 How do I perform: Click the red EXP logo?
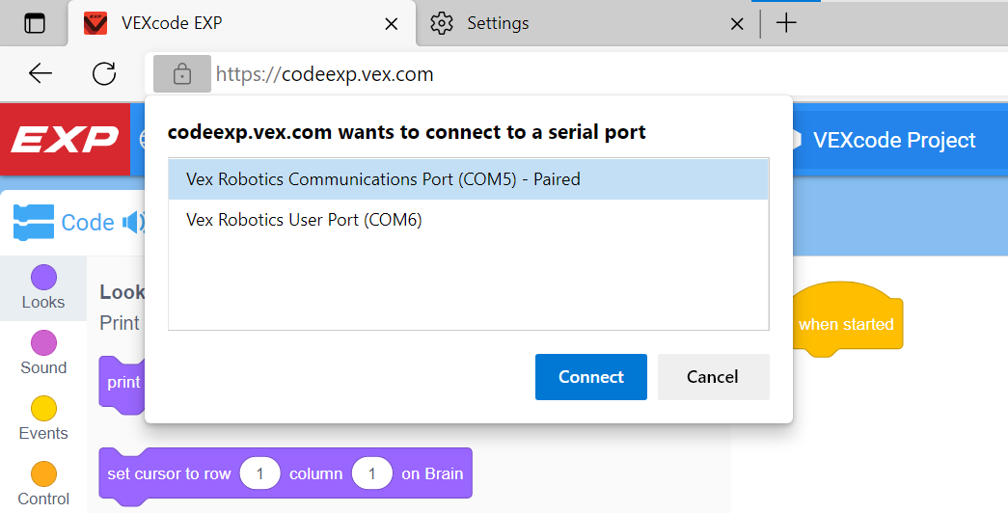pyautogui.click(x=65, y=140)
